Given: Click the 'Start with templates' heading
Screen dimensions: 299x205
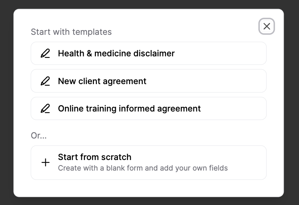Looking at the screenshot, I should [x=71, y=32].
